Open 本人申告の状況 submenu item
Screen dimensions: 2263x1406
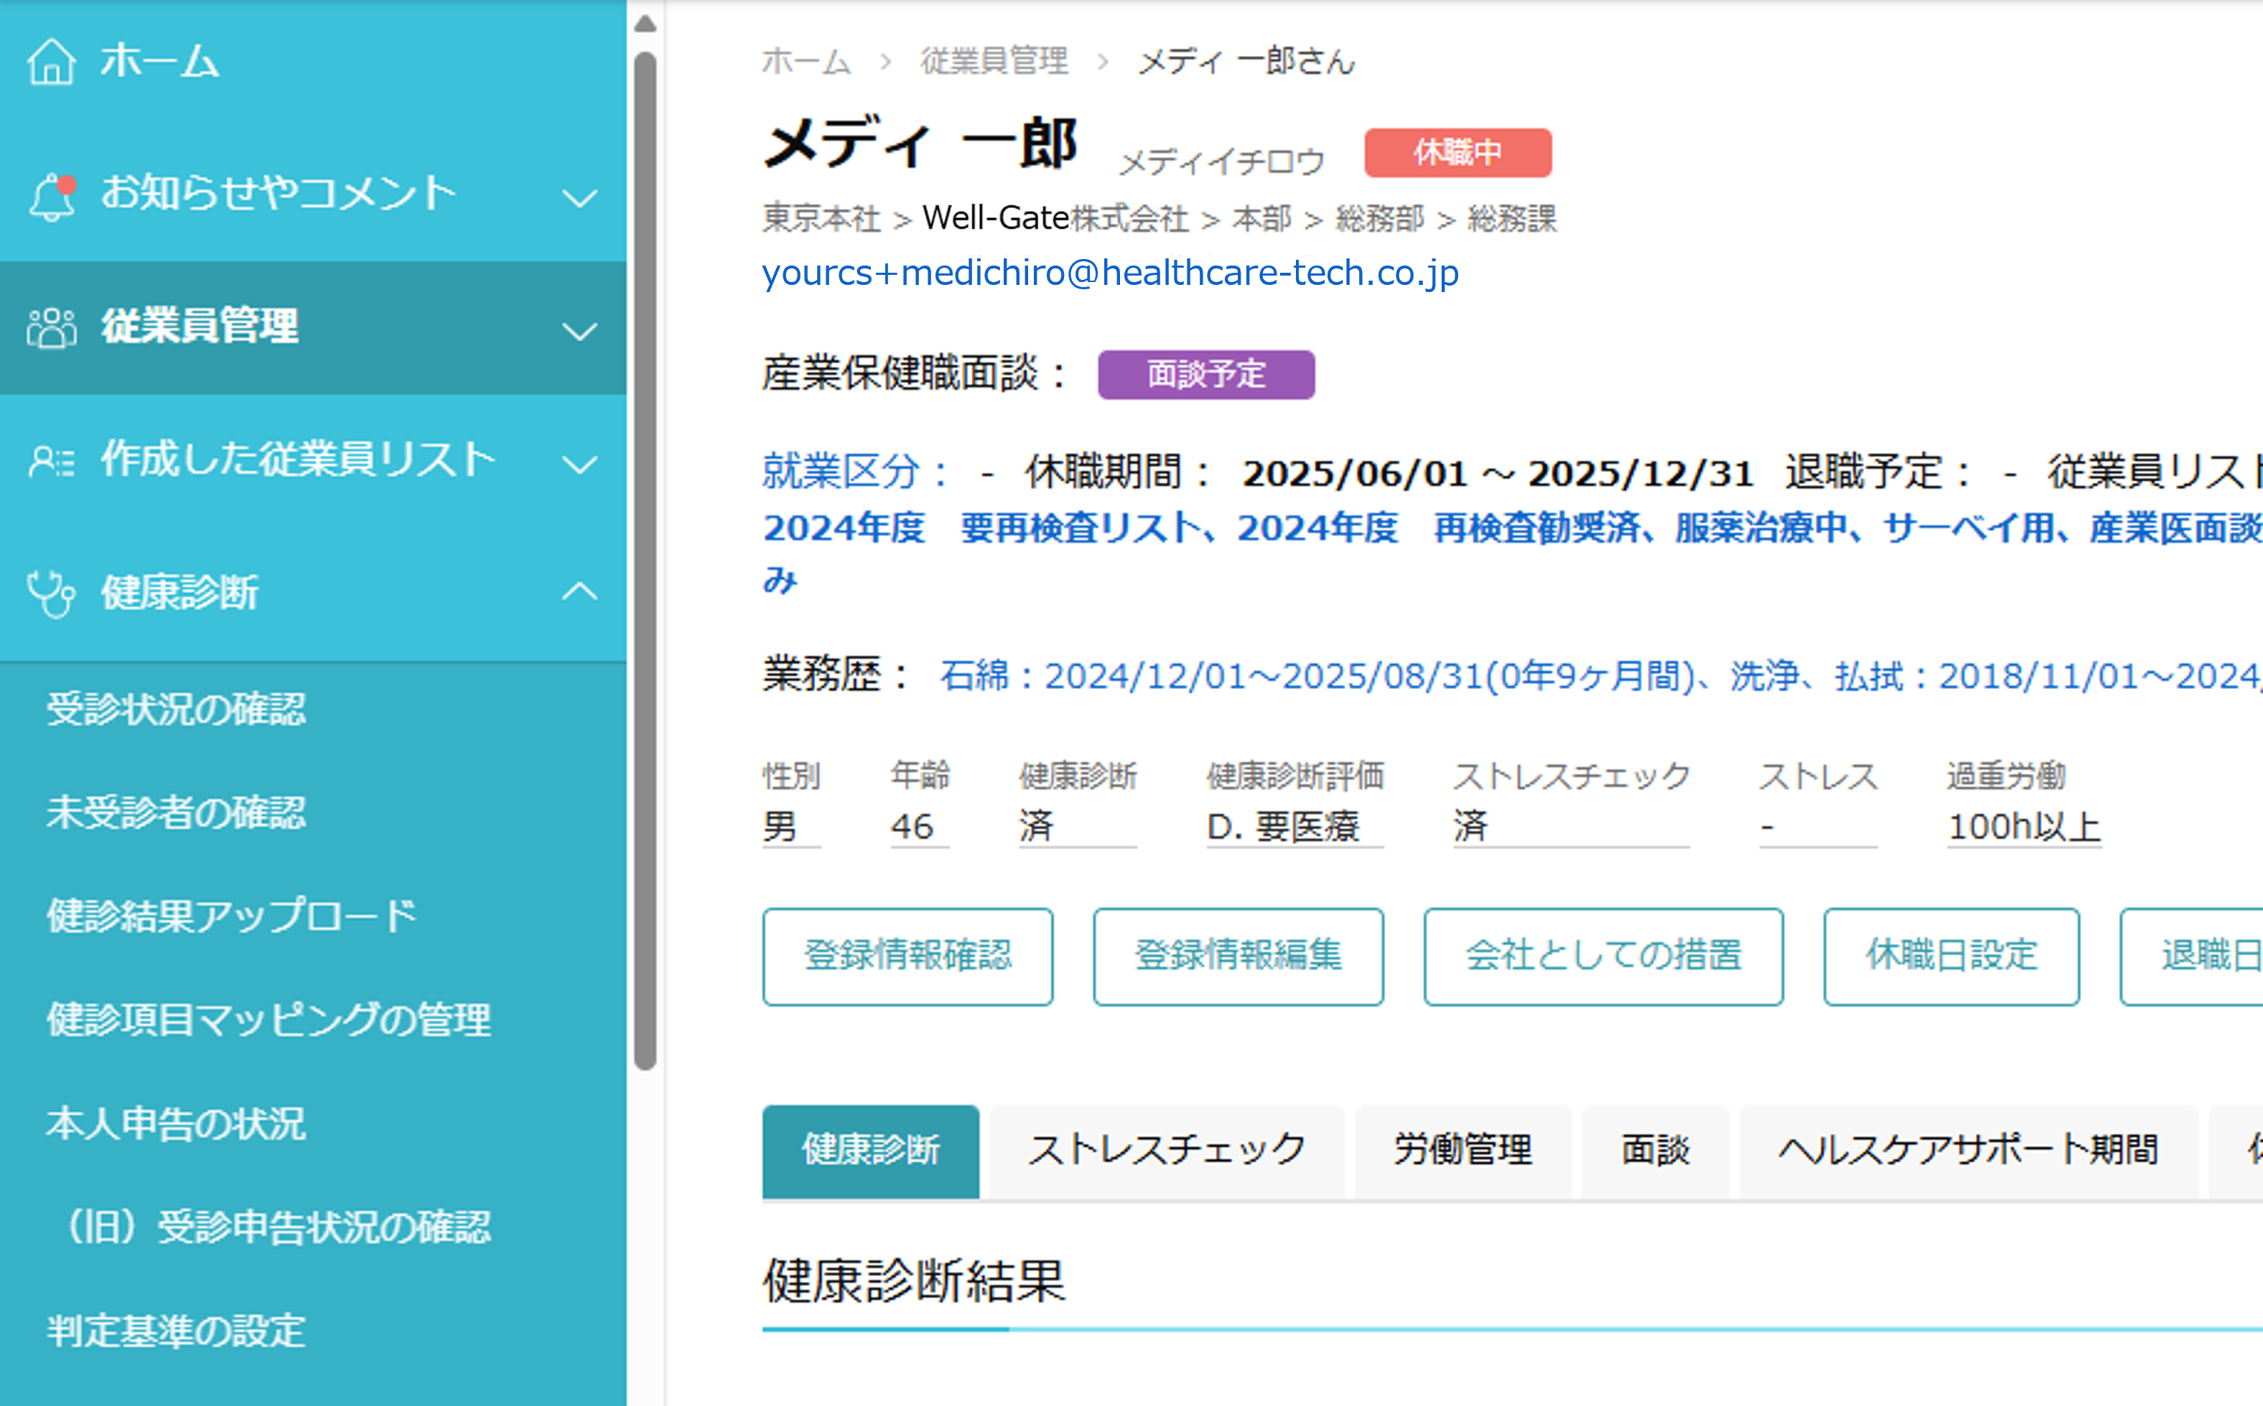click(x=176, y=1123)
